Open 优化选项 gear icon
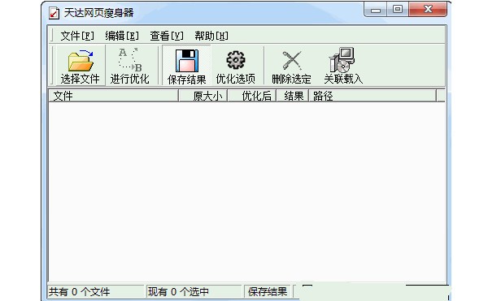Viewport: 488px width, 301px height. pos(236,59)
